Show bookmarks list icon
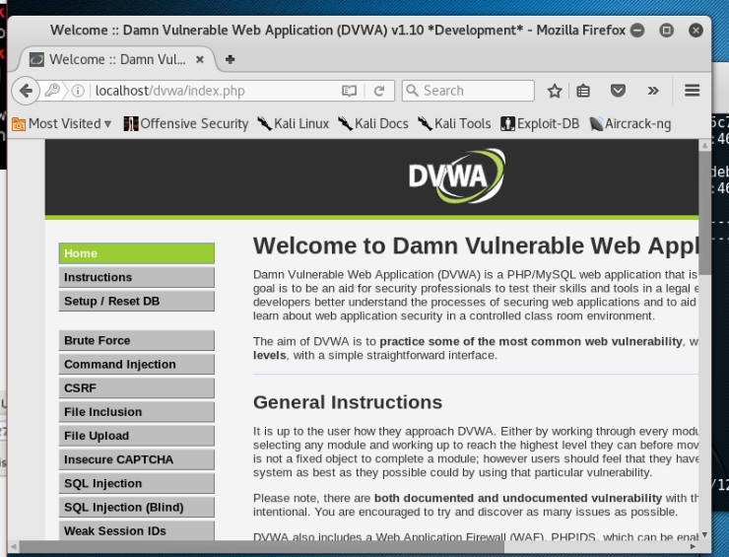 tap(583, 91)
